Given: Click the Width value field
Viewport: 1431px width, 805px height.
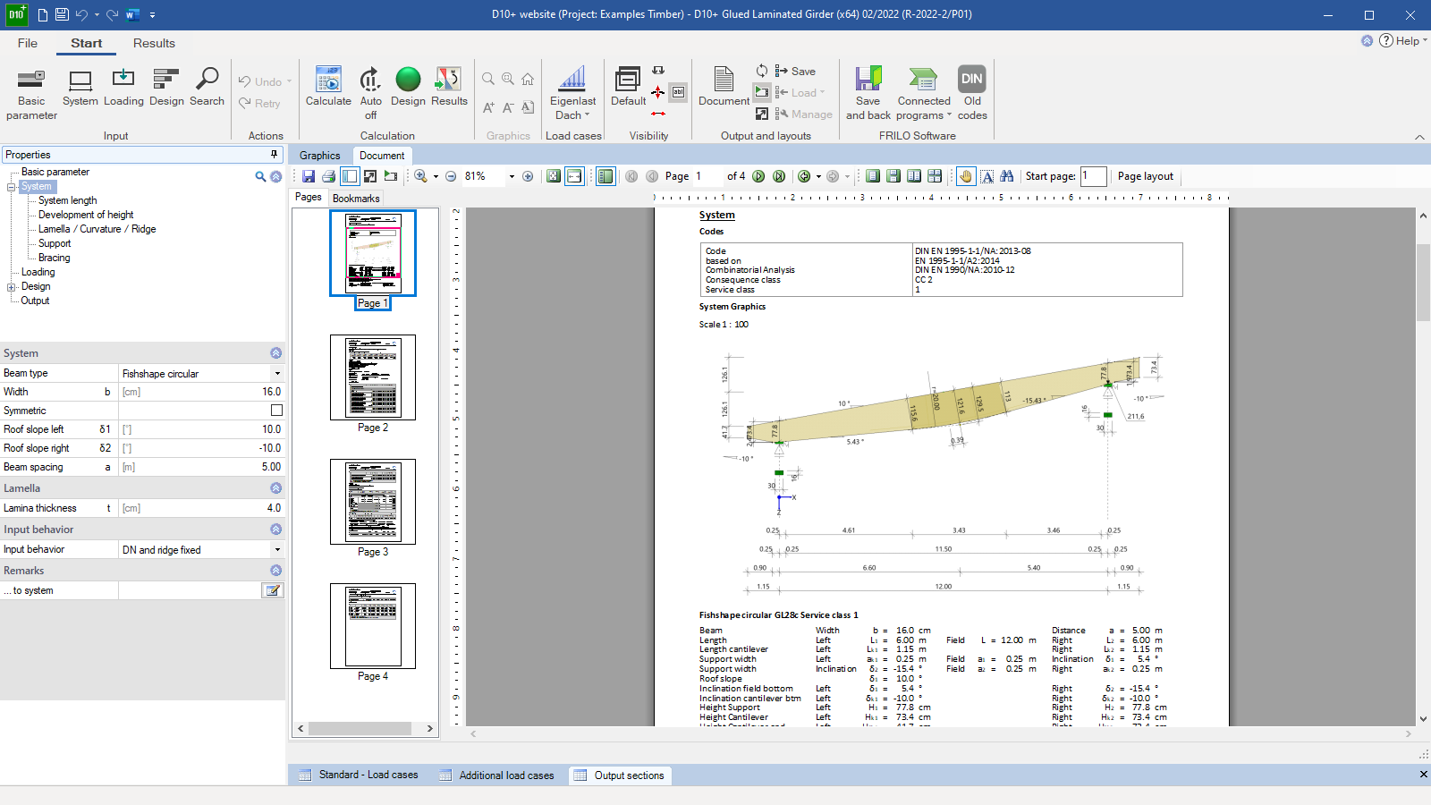Looking at the screenshot, I should [201, 392].
